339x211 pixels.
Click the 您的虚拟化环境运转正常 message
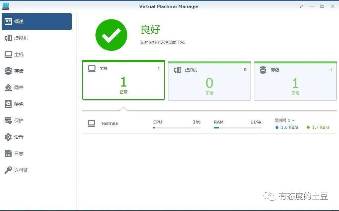pos(163,42)
